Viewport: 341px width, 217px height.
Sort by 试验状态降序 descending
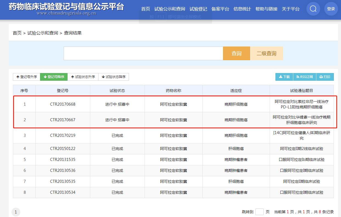[114, 77]
